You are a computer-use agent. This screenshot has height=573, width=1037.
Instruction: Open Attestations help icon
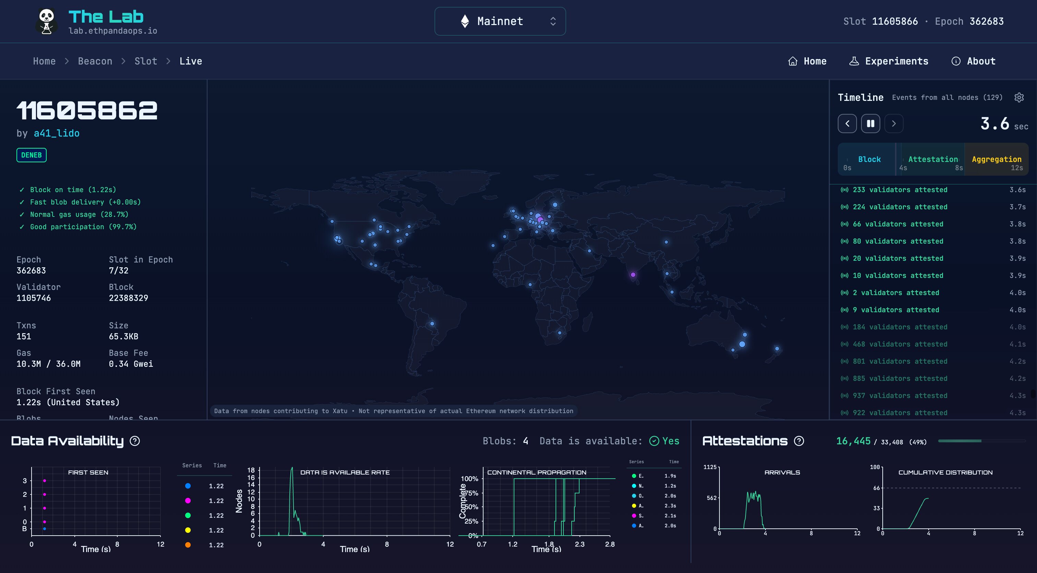(799, 441)
